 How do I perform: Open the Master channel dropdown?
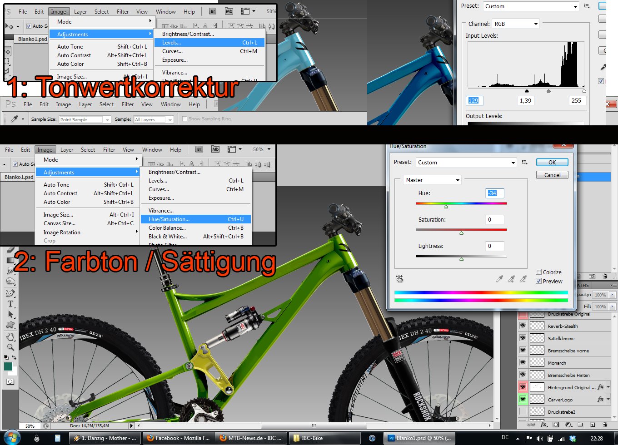432,180
